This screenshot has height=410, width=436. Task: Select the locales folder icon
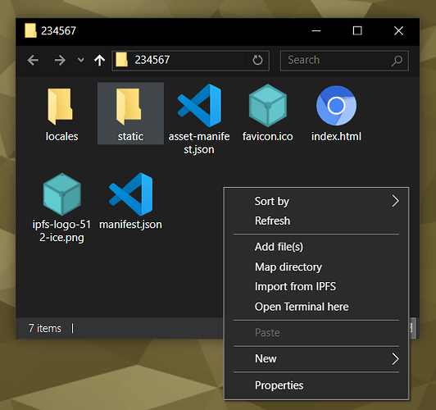[60, 107]
